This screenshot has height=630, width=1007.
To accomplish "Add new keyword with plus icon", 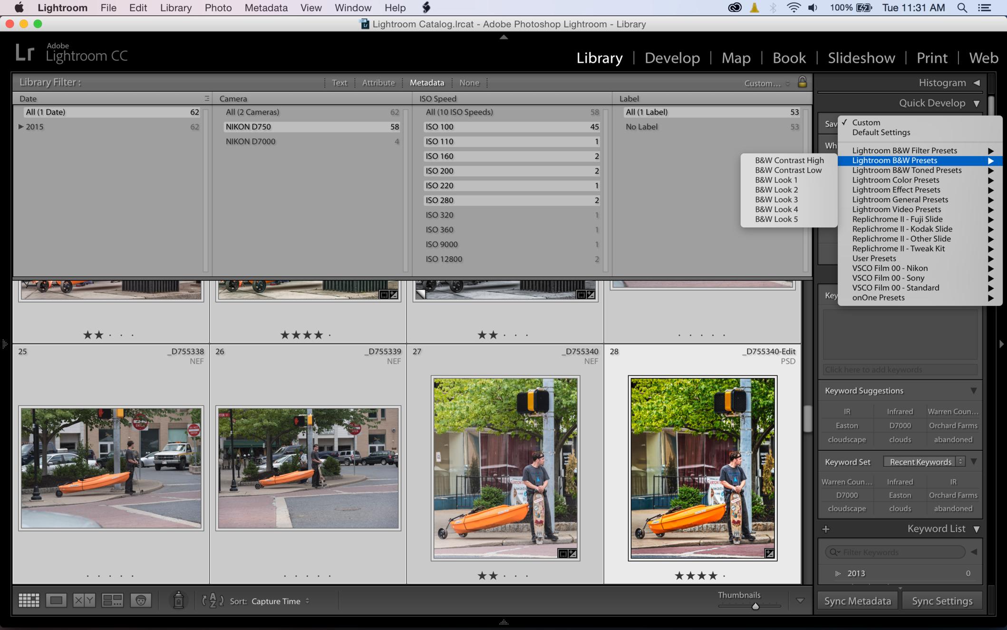I will coord(826,529).
